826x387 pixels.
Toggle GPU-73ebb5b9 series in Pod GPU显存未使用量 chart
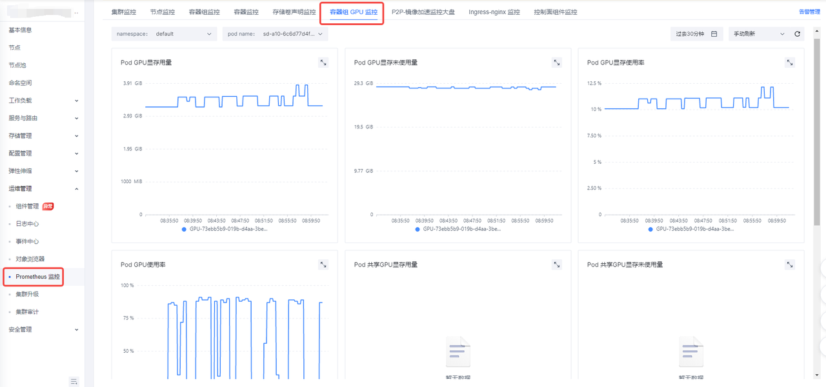pos(458,229)
